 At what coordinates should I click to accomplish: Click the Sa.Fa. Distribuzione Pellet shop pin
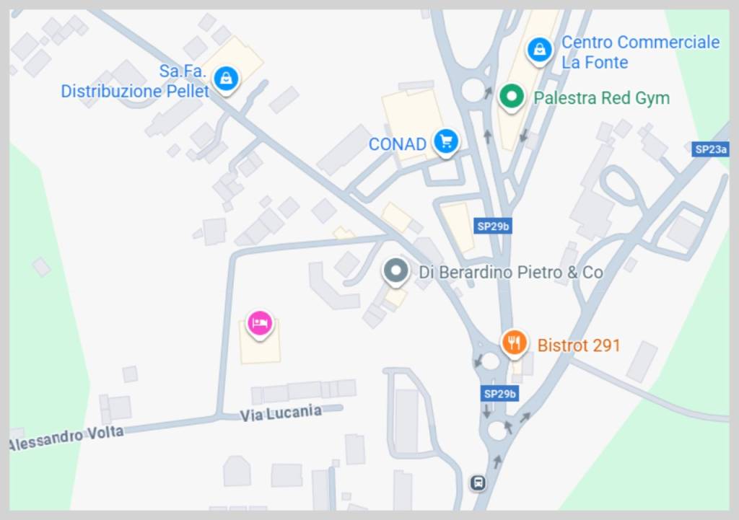(x=226, y=80)
